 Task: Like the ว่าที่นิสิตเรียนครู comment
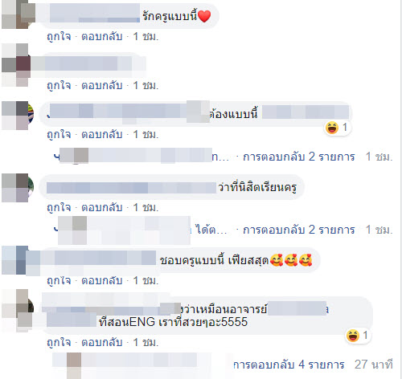(59, 208)
